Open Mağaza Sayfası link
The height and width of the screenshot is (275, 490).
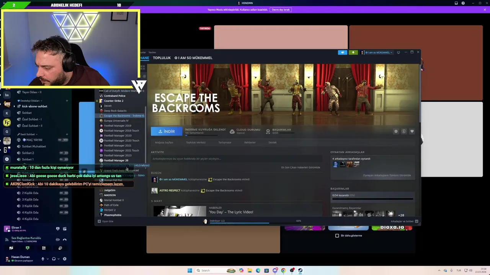(164, 142)
